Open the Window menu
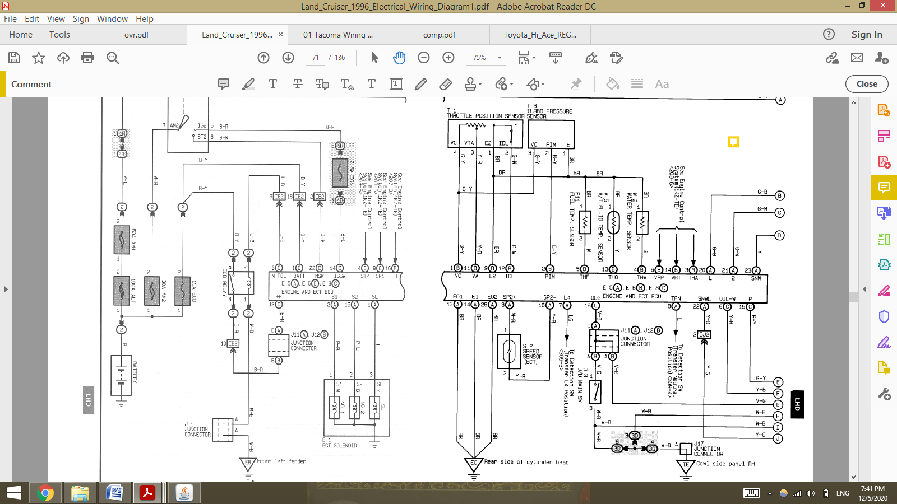Screen dimensions: 897x504 tap(112, 18)
